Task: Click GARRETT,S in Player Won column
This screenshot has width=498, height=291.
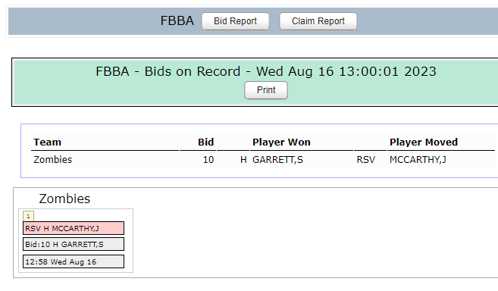Action: coord(277,159)
